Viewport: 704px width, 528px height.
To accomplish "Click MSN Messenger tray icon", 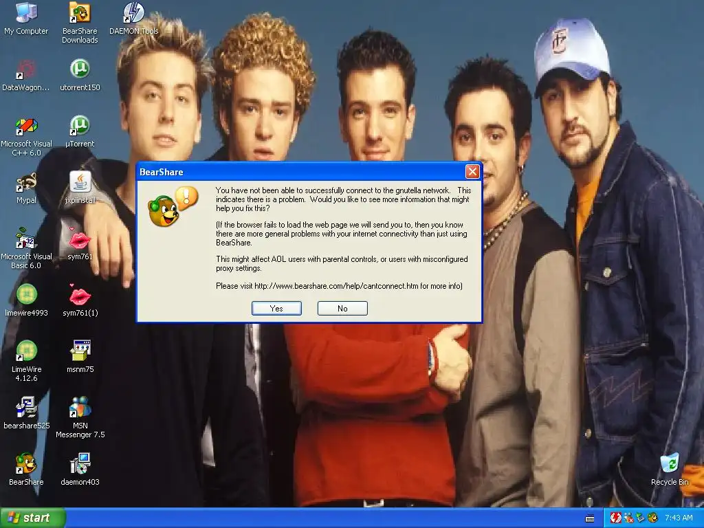I will [628, 518].
